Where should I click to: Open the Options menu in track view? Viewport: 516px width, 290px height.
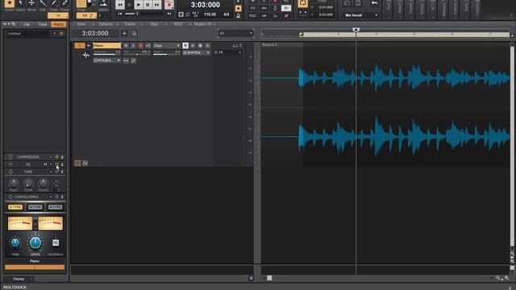pyautogui.click(x=106, y=24)
